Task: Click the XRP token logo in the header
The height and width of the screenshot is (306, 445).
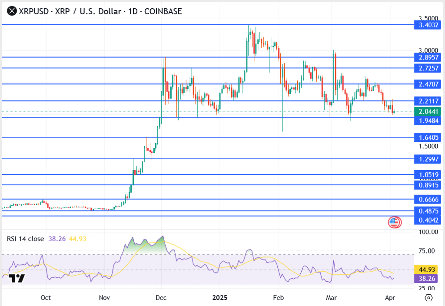Action: coord(11,11)
